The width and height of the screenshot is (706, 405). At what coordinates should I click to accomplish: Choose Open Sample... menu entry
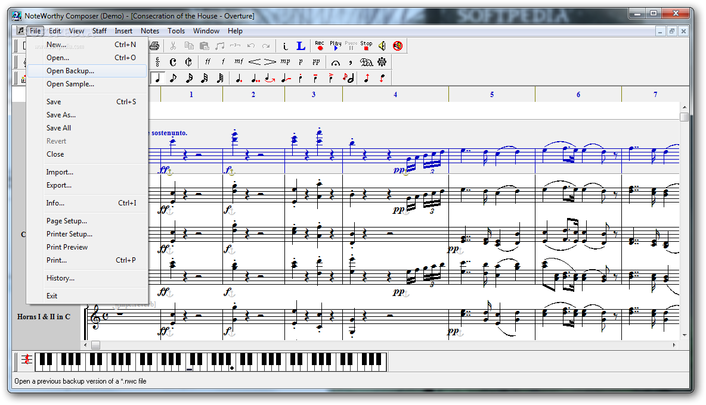tap(87, 84)
